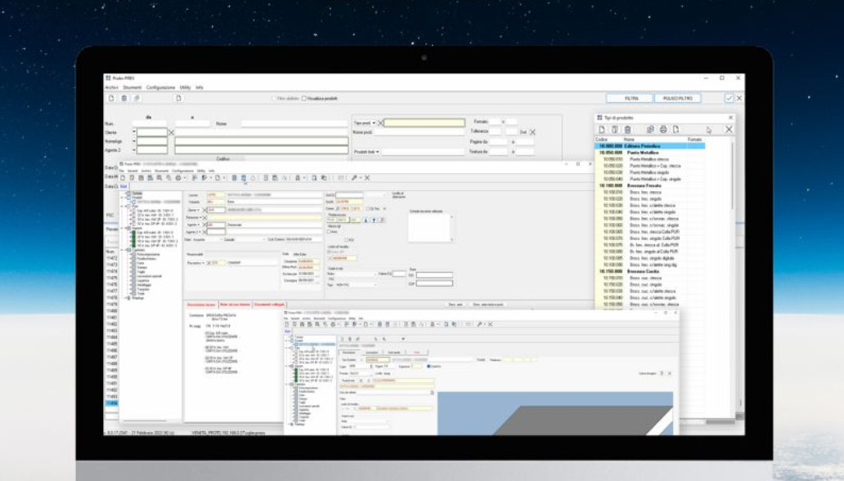Confirm with the blue checkmark icon

click(x=729, y=98)
